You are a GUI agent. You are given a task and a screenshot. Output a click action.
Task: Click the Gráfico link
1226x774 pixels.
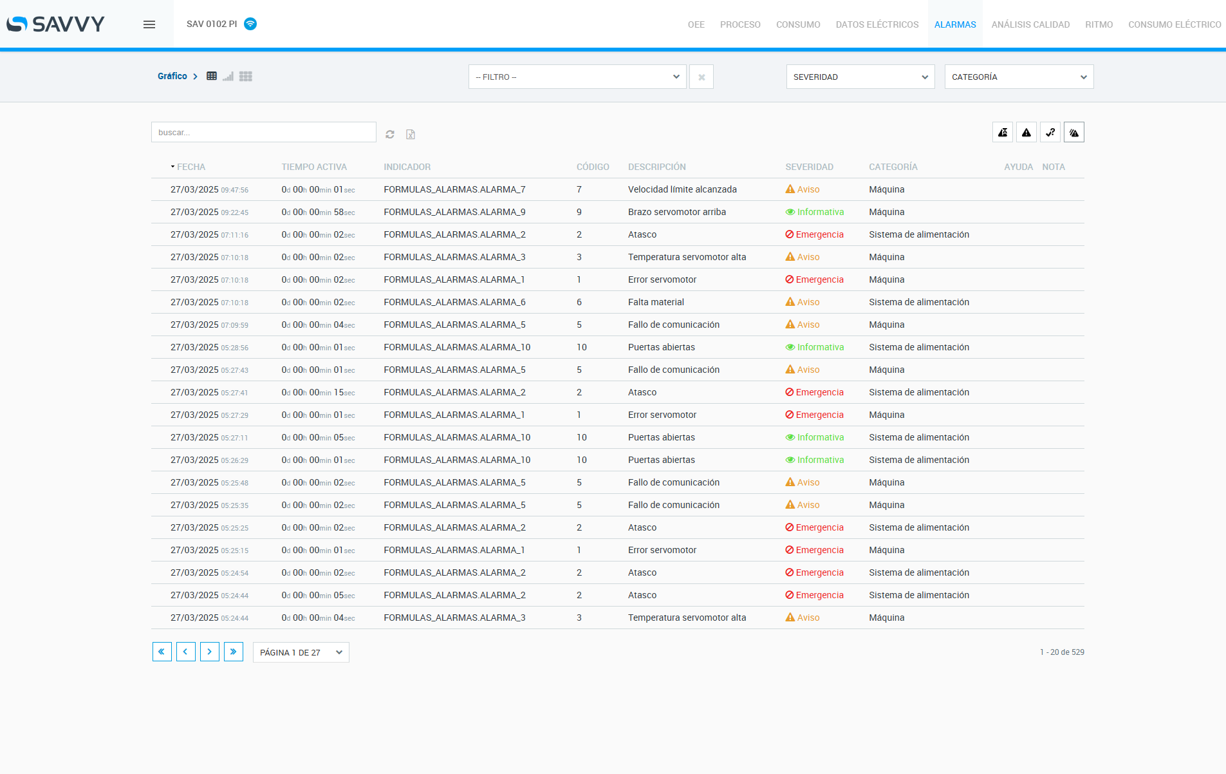(x=172, y=76)
